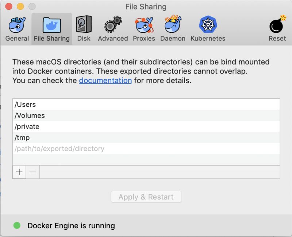Viewport: 292px width, 237px height.
Task: Add a new shared directory with the plus button
Action: pos(19,172)
